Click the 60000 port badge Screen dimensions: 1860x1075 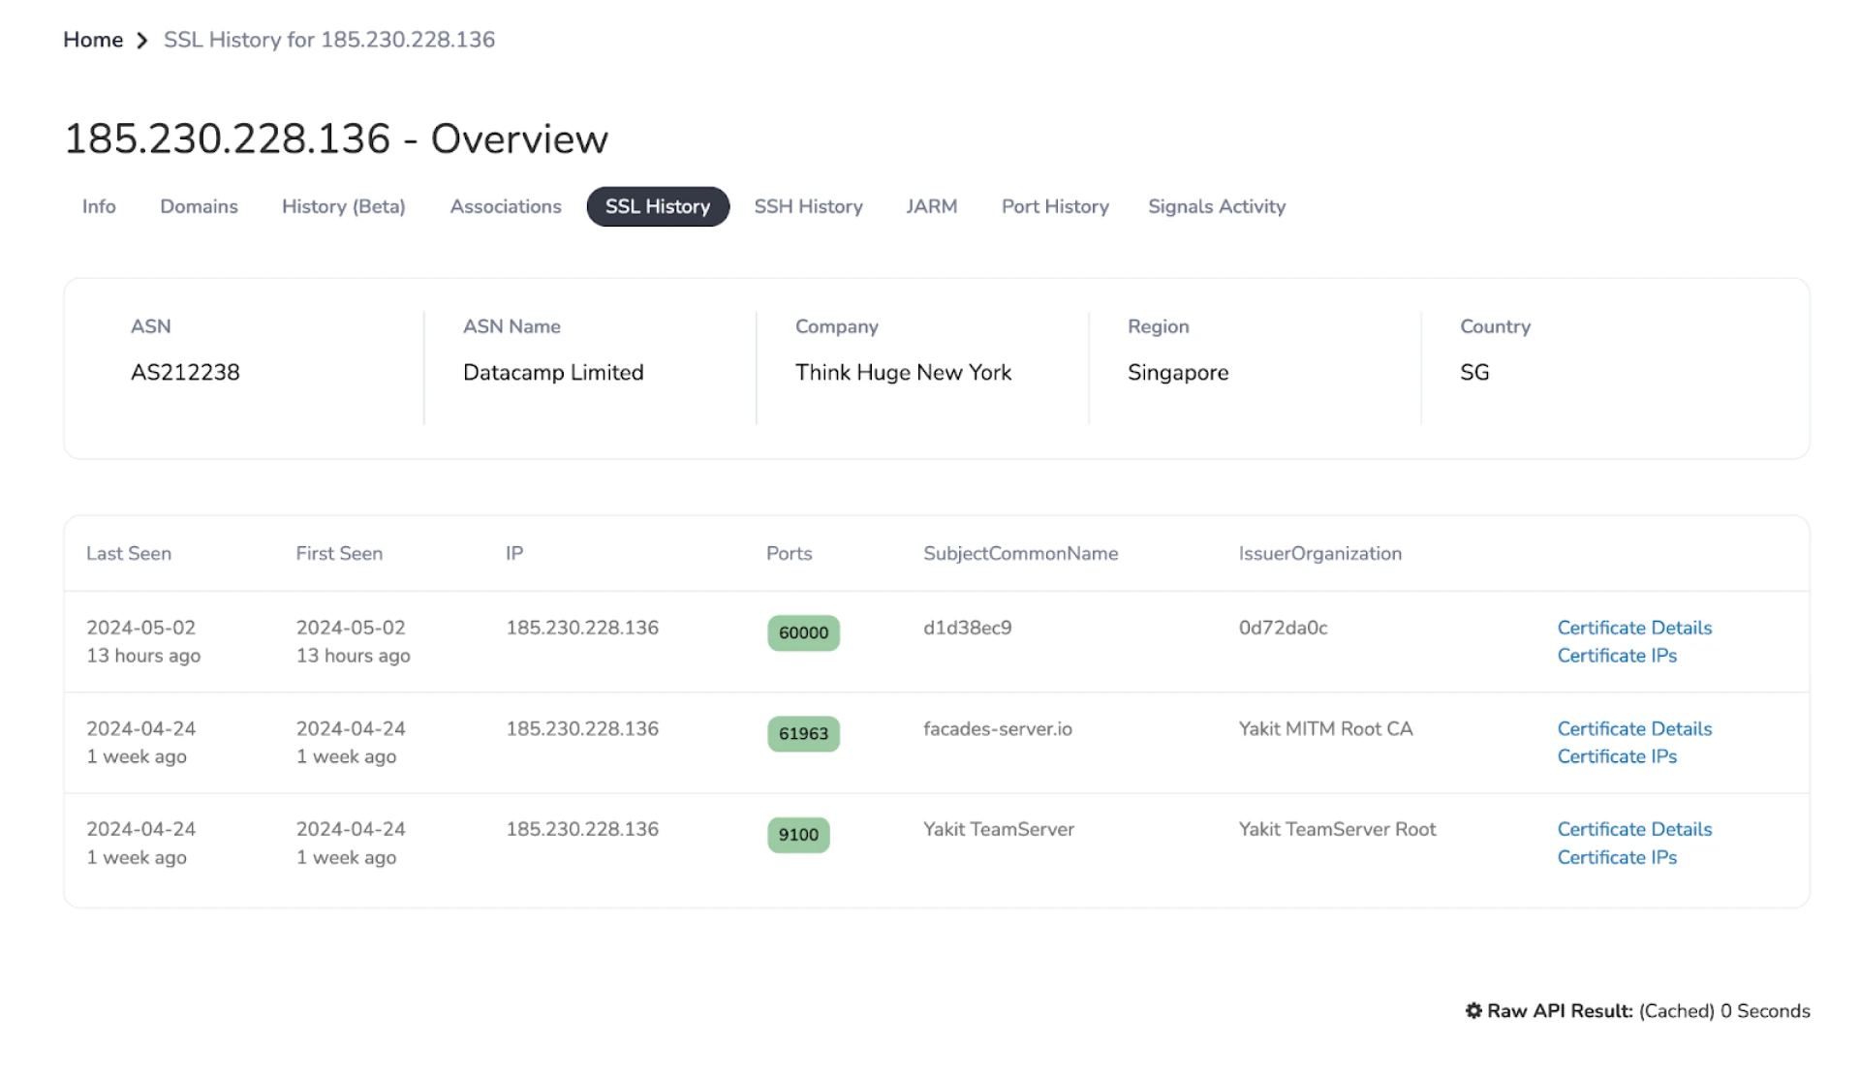tap(803, 632)
